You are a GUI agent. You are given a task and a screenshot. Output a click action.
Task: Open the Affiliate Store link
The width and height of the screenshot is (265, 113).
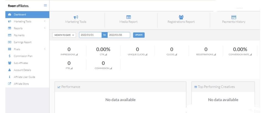pos(21,84)
